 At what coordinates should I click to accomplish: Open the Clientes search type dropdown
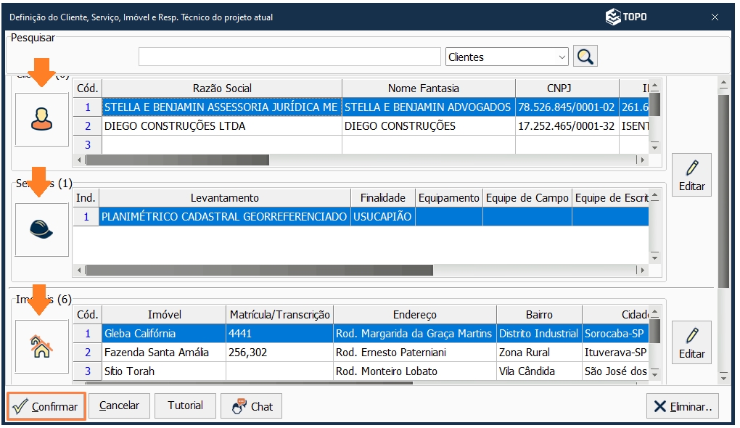(564, 56)
